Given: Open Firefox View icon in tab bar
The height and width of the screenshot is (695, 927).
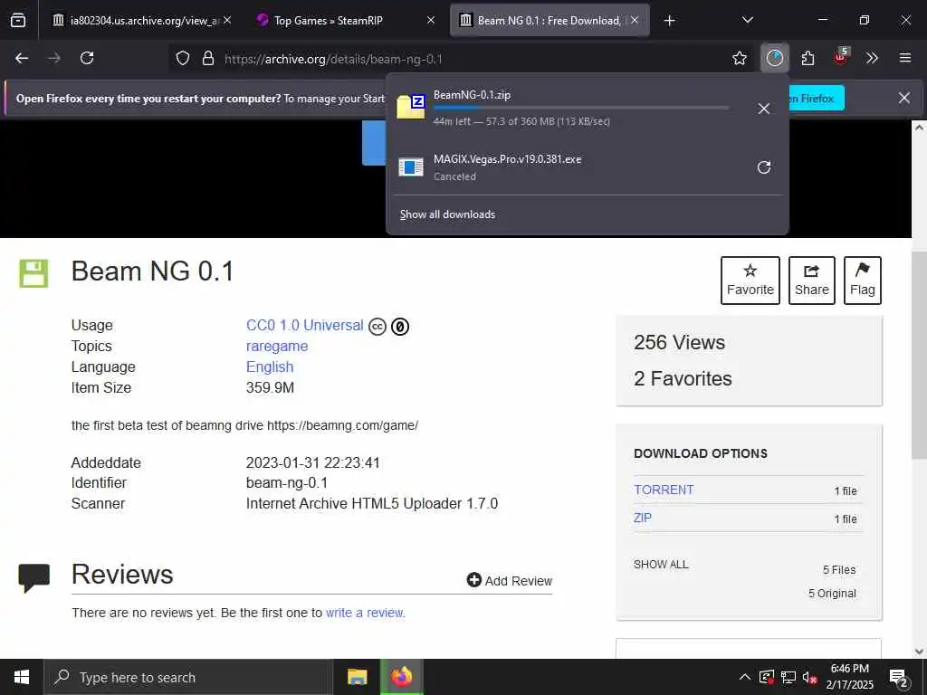Looking at the screenshot, I should click(18, 20).
